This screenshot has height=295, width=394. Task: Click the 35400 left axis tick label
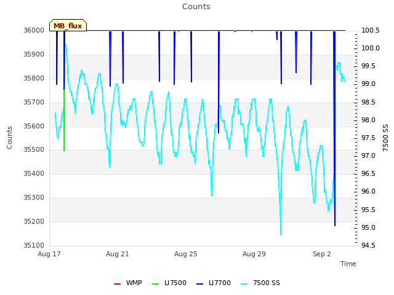[x=34, y=173]
